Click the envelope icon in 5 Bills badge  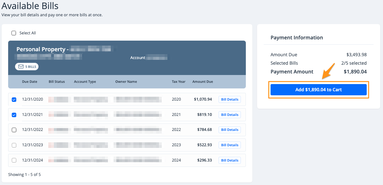coord(21,67)
